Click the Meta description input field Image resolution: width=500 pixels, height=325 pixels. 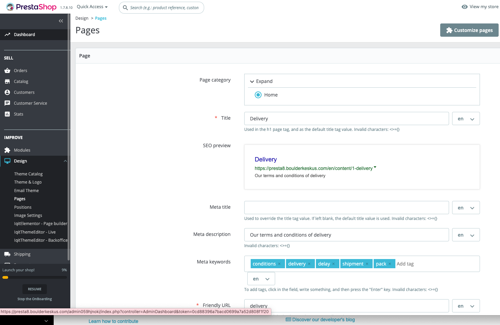tap(346, 235)
